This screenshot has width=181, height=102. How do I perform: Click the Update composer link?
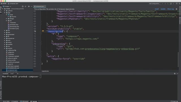pos(163,9)
